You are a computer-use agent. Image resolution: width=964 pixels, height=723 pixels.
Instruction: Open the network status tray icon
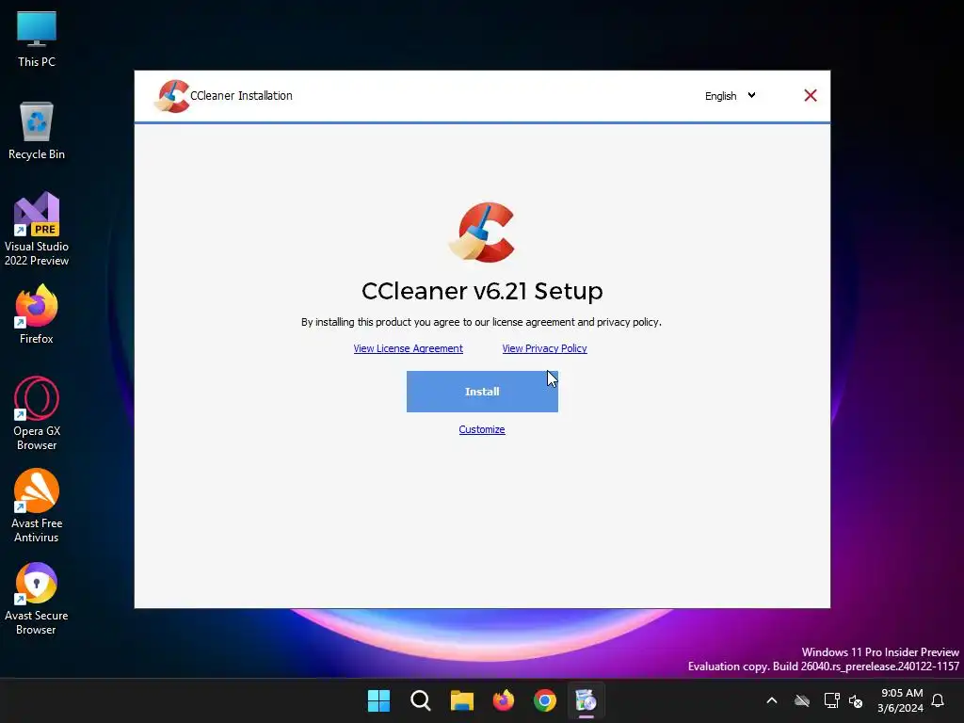coord(831,700)
